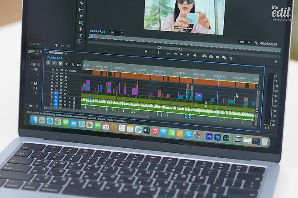
Task: Toggle Snap in Timeline magnet button
Action: 54,63
